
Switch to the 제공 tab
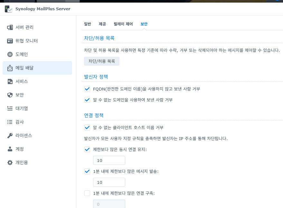[x=102, y=24]
